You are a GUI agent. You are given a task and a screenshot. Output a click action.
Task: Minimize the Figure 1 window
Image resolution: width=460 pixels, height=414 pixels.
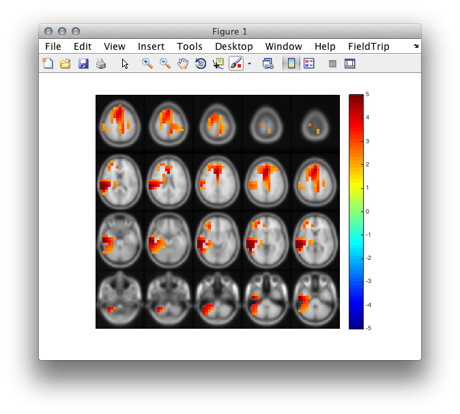pyautogui.click(x=62, y=31)
